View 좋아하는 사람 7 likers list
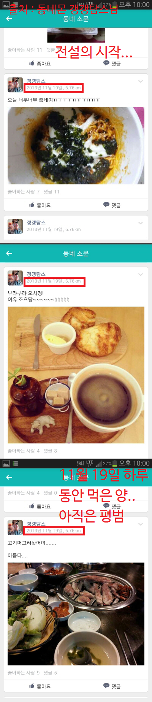The image size is (152, 702). point(24,192)
